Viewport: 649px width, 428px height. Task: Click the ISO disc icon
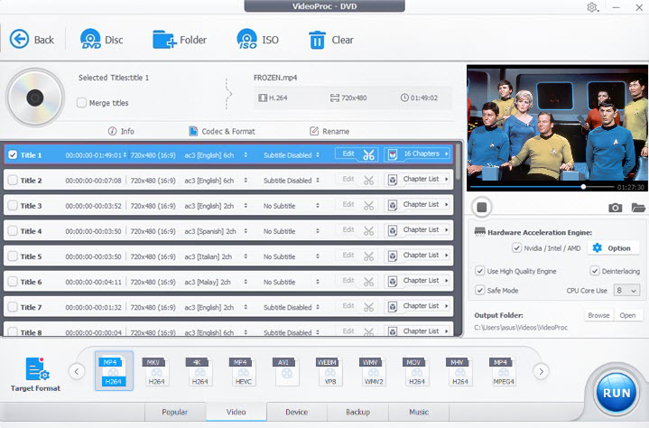[x=246, y=39]
